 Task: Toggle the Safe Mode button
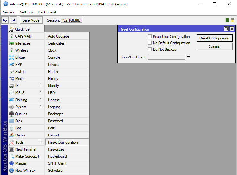tap(31, 20)
